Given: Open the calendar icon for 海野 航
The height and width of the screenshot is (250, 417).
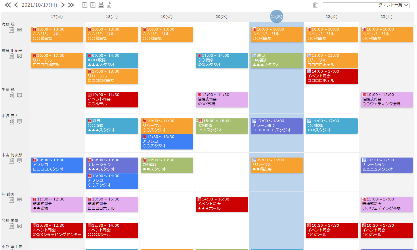Looking at the screenshot, I should coord(11,30).
